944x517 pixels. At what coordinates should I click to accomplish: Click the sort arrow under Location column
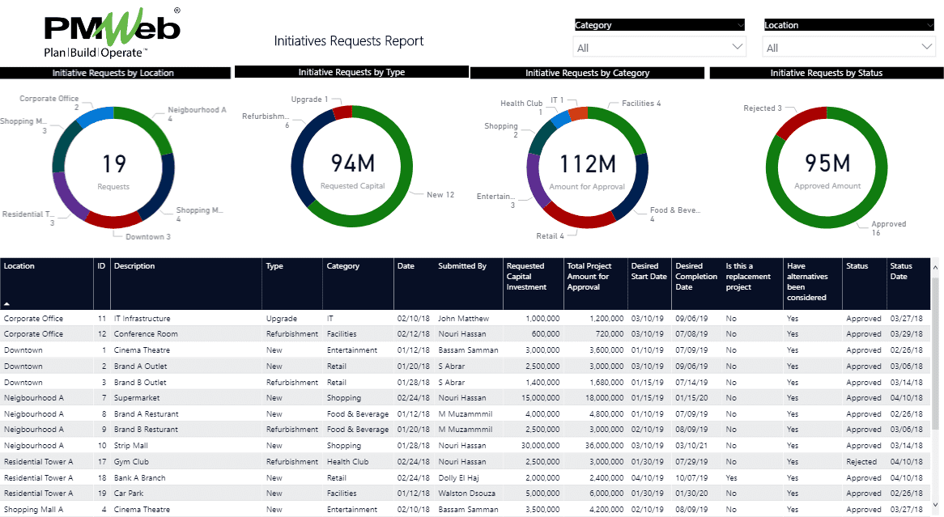(7, 302)
